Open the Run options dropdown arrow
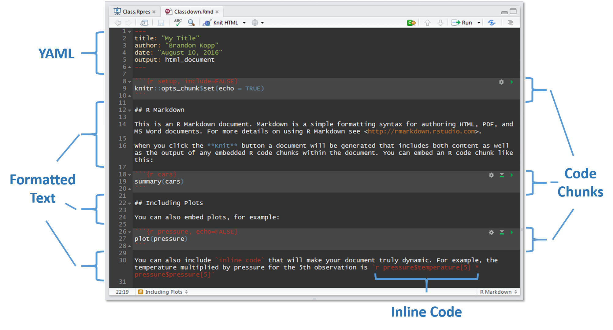The image size is (613, 330). pos(479,23)
